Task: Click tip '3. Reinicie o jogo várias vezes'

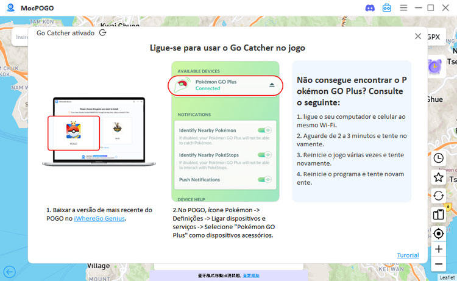Action: coord(350,159)
